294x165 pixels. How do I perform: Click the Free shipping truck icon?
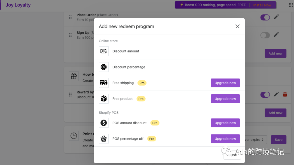tap(104, 83)
